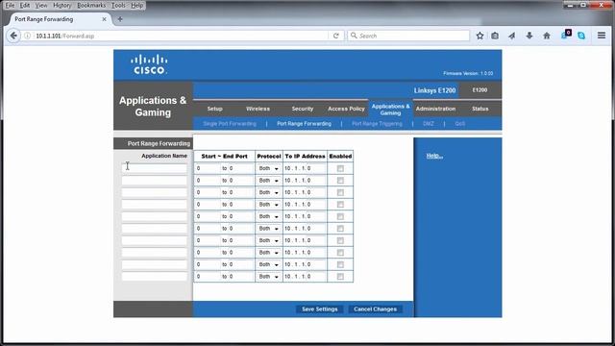
Task: Open Protocol dropdown in fifth row
Action: point(268,216)
